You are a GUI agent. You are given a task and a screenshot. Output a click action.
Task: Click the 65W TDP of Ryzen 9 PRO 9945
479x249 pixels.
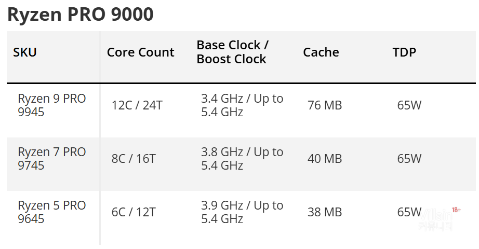[409, 105]
